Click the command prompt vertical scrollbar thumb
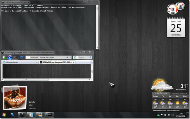Image resolution: width=190 pixels, height=119 pixels. pos(97,9)
